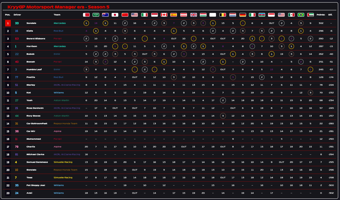The height and width of the screenshot is (200, 340).
Task: Click the Mexico flag header
Action: point(291,15)
